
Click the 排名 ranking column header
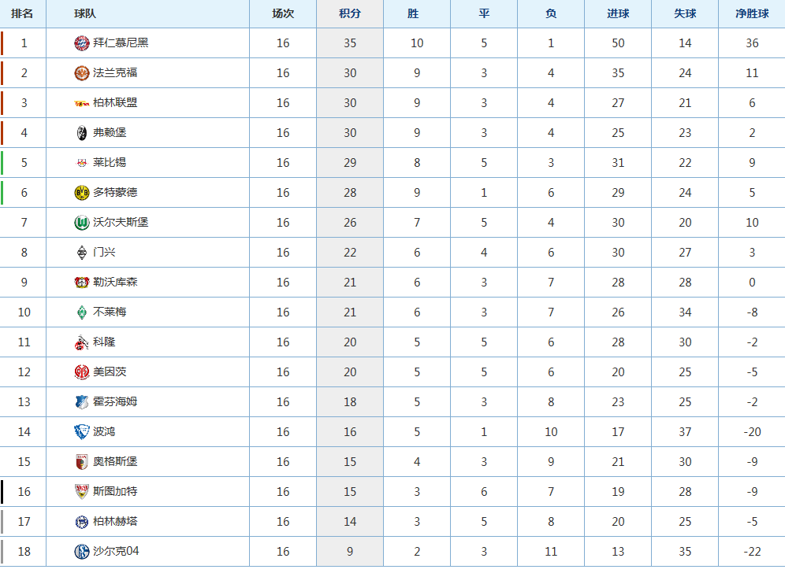(23, 13)
